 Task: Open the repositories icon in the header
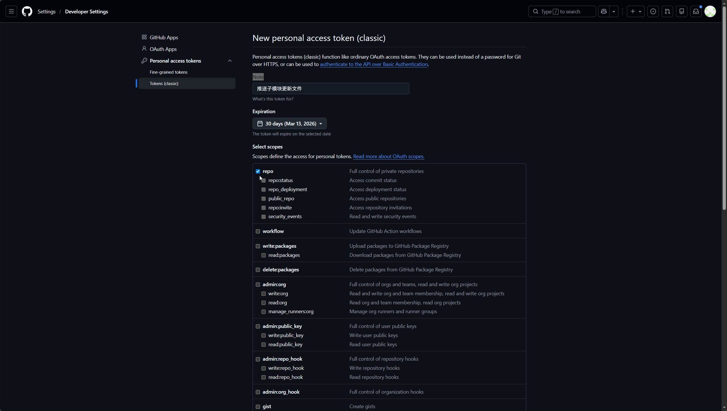[x=682, y=11]
